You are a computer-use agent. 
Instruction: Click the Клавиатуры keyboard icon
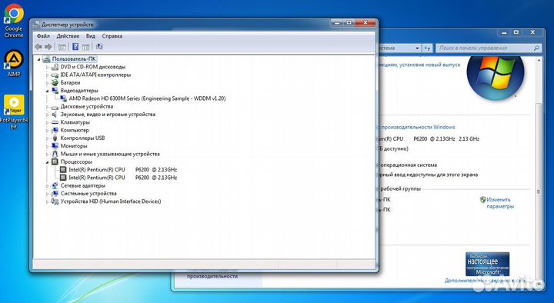click(55, 122)
